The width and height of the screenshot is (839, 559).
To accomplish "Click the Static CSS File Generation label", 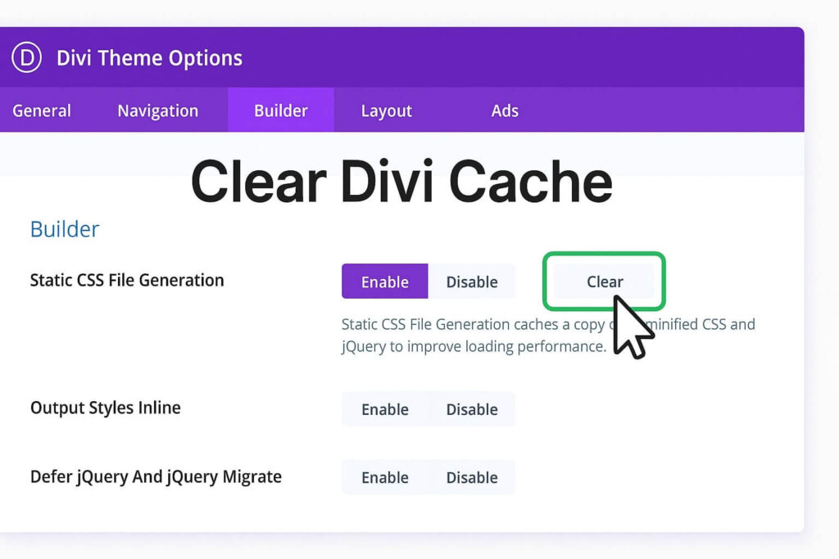I will (126, 280).
